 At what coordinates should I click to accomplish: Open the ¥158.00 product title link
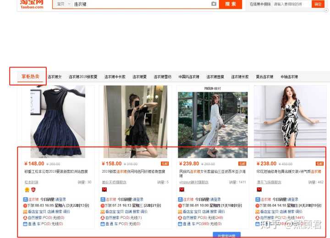pos(133,171)
